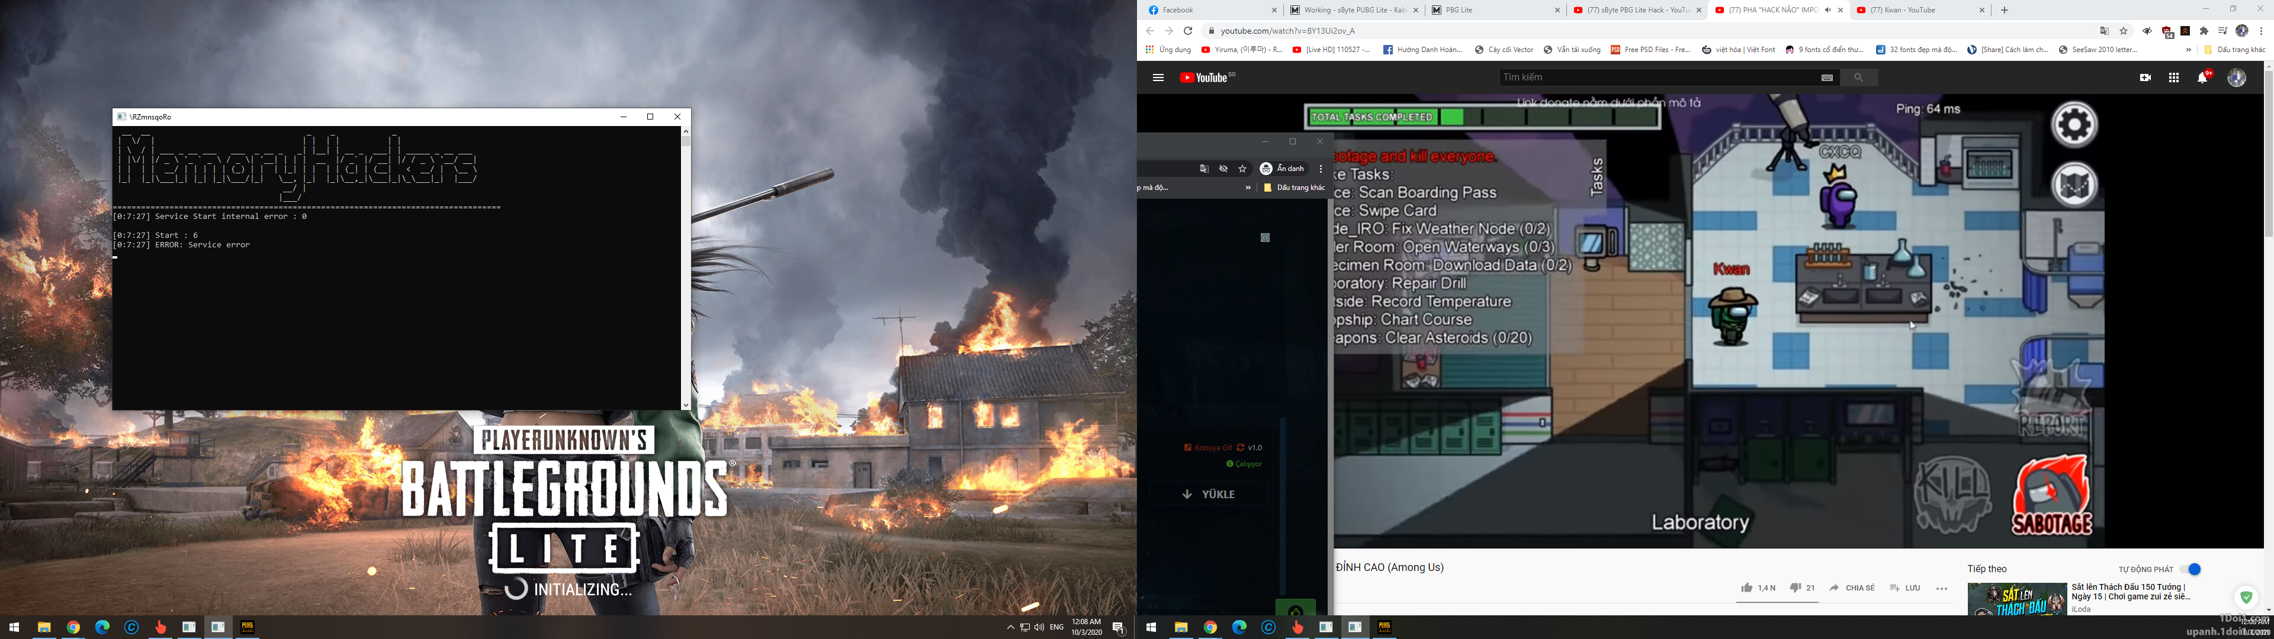
Task: Click the YouTube search magnifier button
Action: [x=1858, y=78]
